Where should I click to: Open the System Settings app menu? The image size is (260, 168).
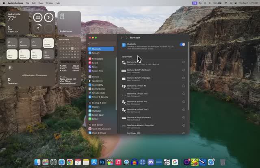(x=15, y=3)
